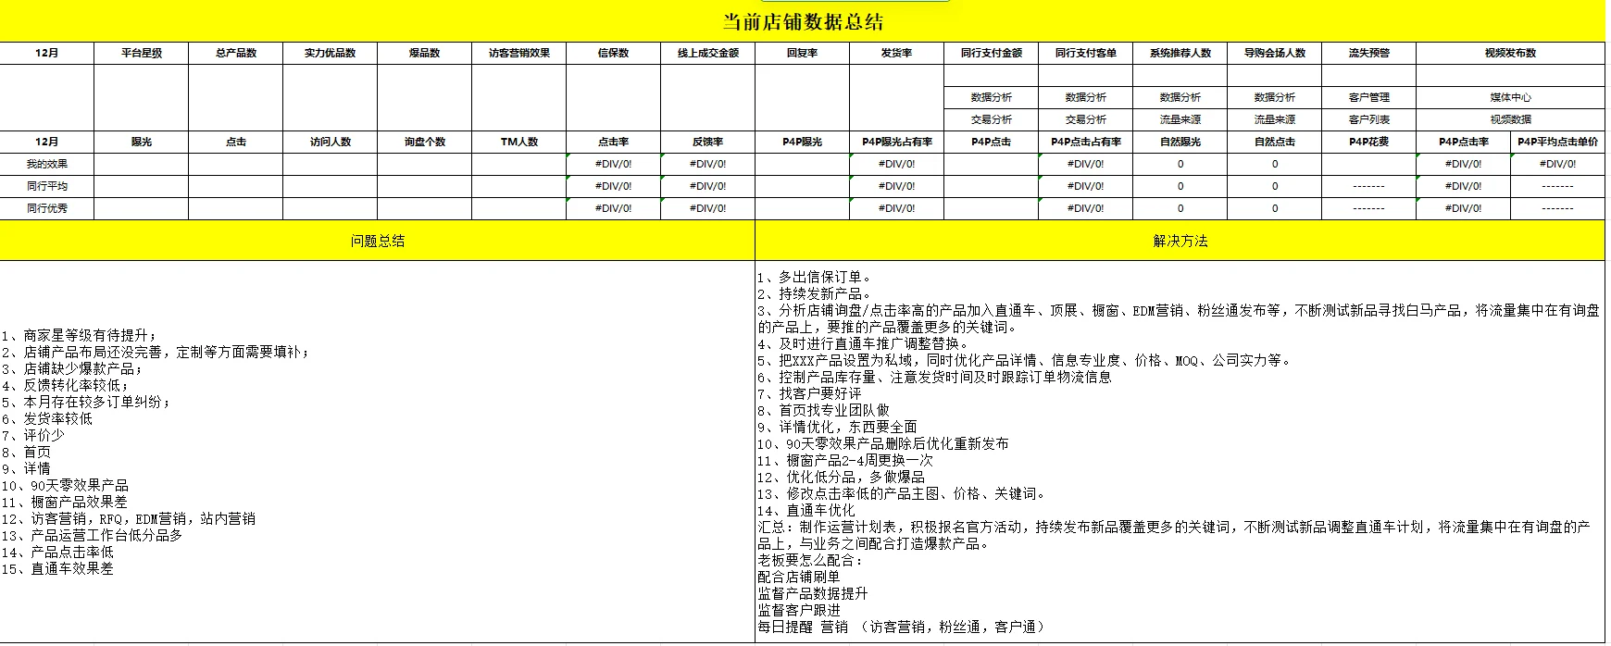Click the 同行平均 row label
This screenshot has height=646, width=1611.
click(47, 186)
